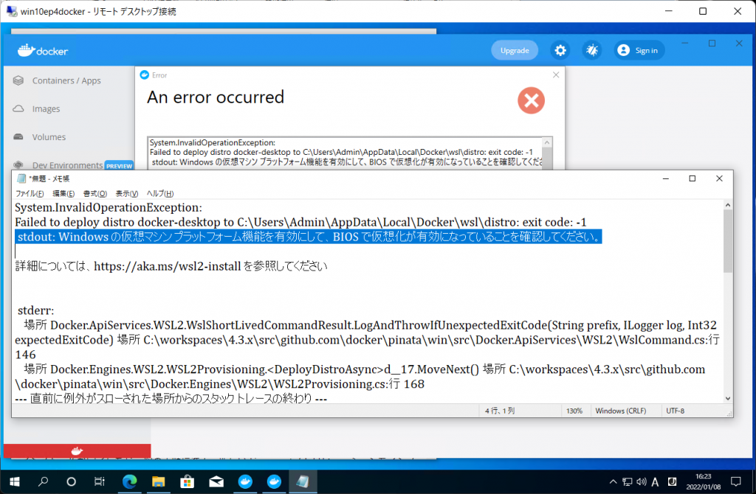Image resolution: width=756 pixels, height=494 pixels.
Task: Launch Microsoft Edge from taskbar
Action: (129, 481)
